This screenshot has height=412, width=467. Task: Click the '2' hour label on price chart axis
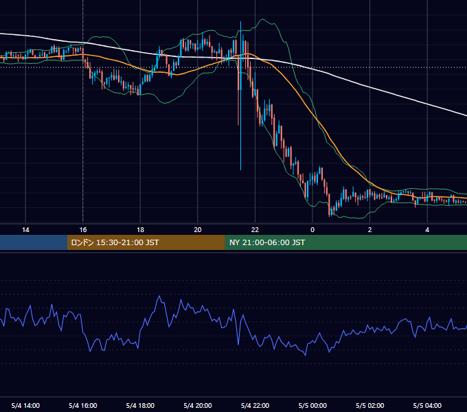(370, 230)
